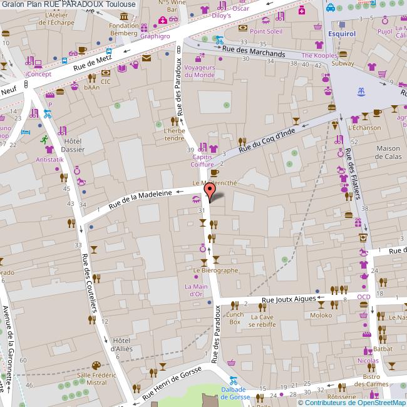Select the blue fountain icon near Esquirol
The width and height of the screenshot is (407, 407).
pyautogui.click(x=360, y=92)
